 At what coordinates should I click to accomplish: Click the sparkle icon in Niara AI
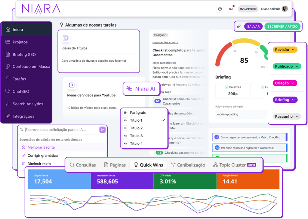[129, 89]
